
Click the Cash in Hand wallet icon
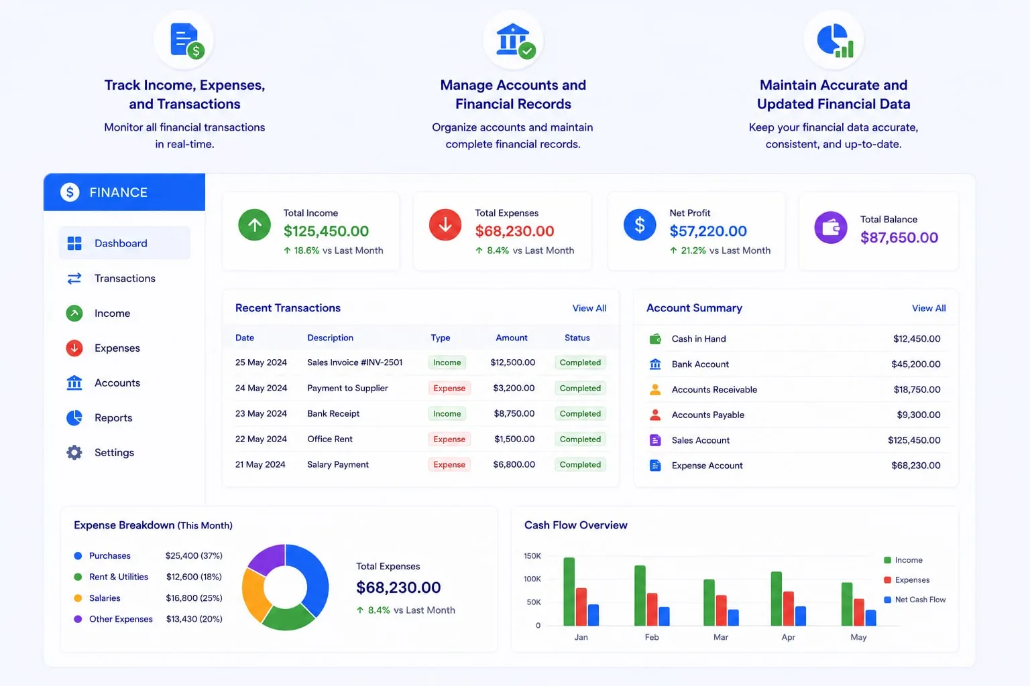click(x=655, y=339)
